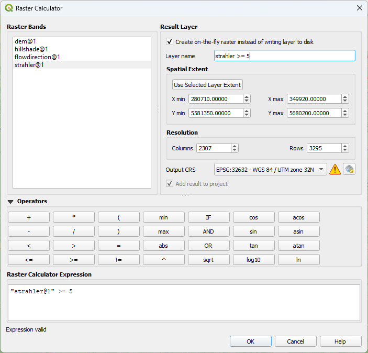
Task: Open the Select CRS globe button
Action: pos(349,169)
